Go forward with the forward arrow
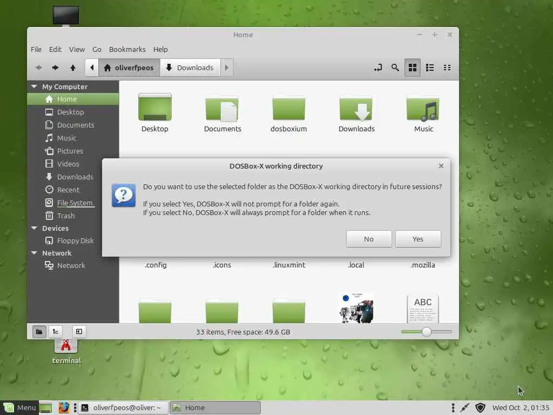Image resolution: width=553 pixels, height=415 pixels. coord(56,68)
